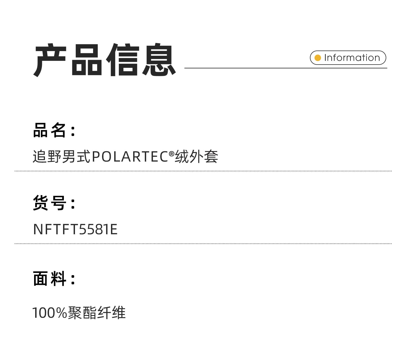
Task: Click the dotted divider below the item number
Action: click(203, 244)
